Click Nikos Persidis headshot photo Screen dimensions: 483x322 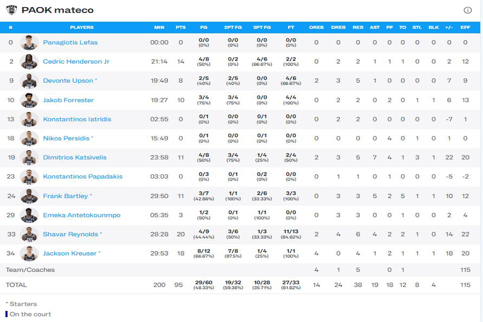pos(29,138)
